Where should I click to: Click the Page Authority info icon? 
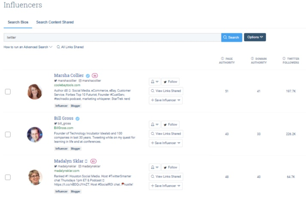(222, 59)
